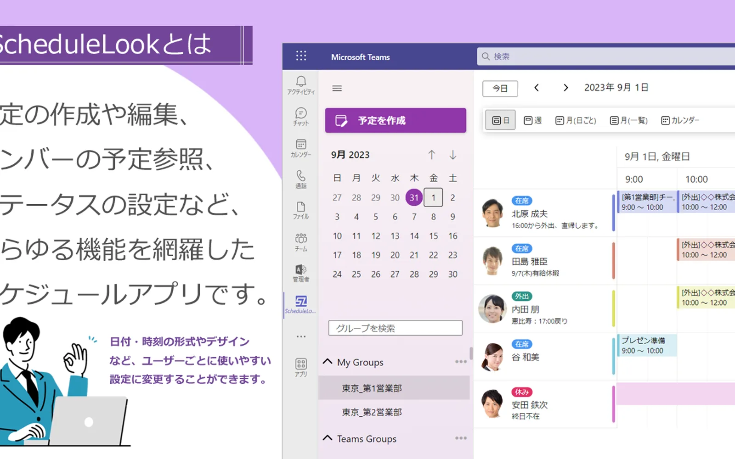Screen dimensions: 735x459
Task: Click the Teams search (検索) box
Action: (606, 56)
